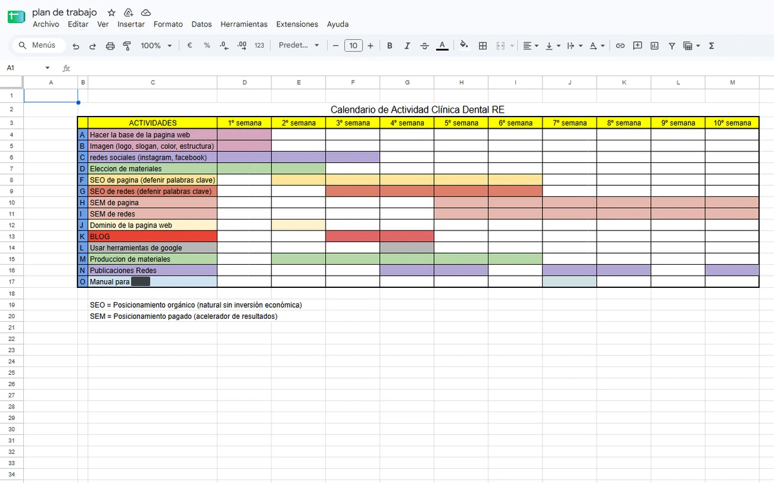Open the fill color picker
Viewport: 774px width, 483px height.
[x=464, y=46]
